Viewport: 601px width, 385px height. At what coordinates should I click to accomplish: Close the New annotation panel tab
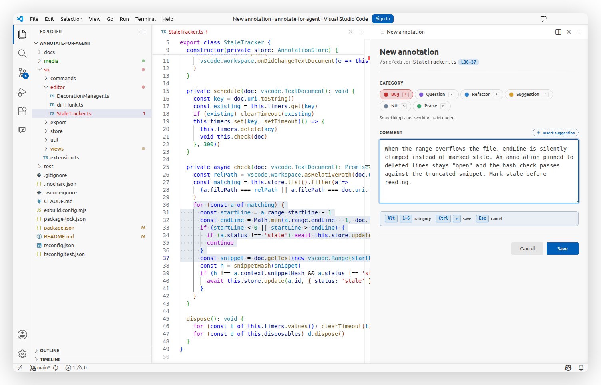[x=569, y=32]
